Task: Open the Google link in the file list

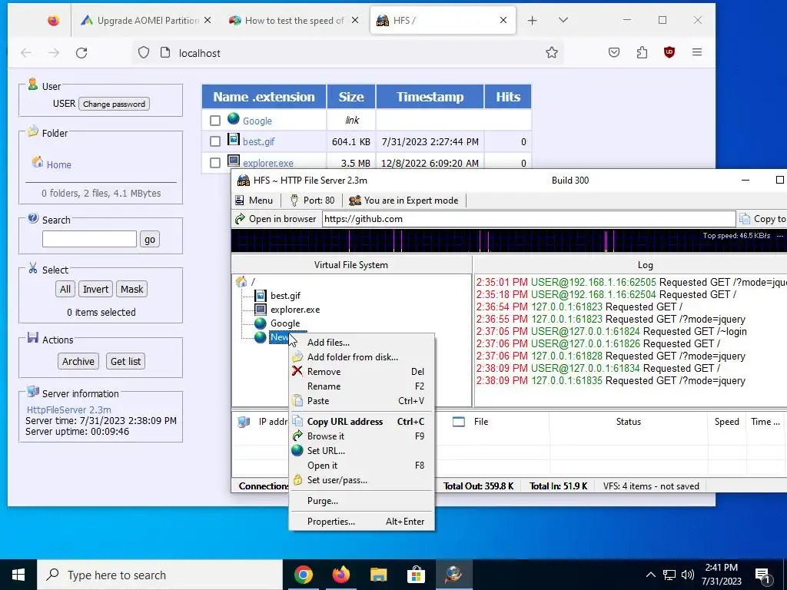Action: point(257,121)
